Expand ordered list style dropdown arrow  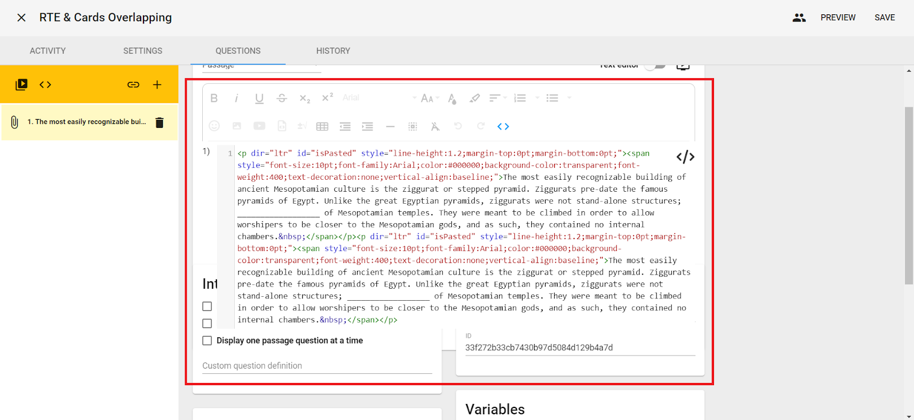[x=537, y=98]
